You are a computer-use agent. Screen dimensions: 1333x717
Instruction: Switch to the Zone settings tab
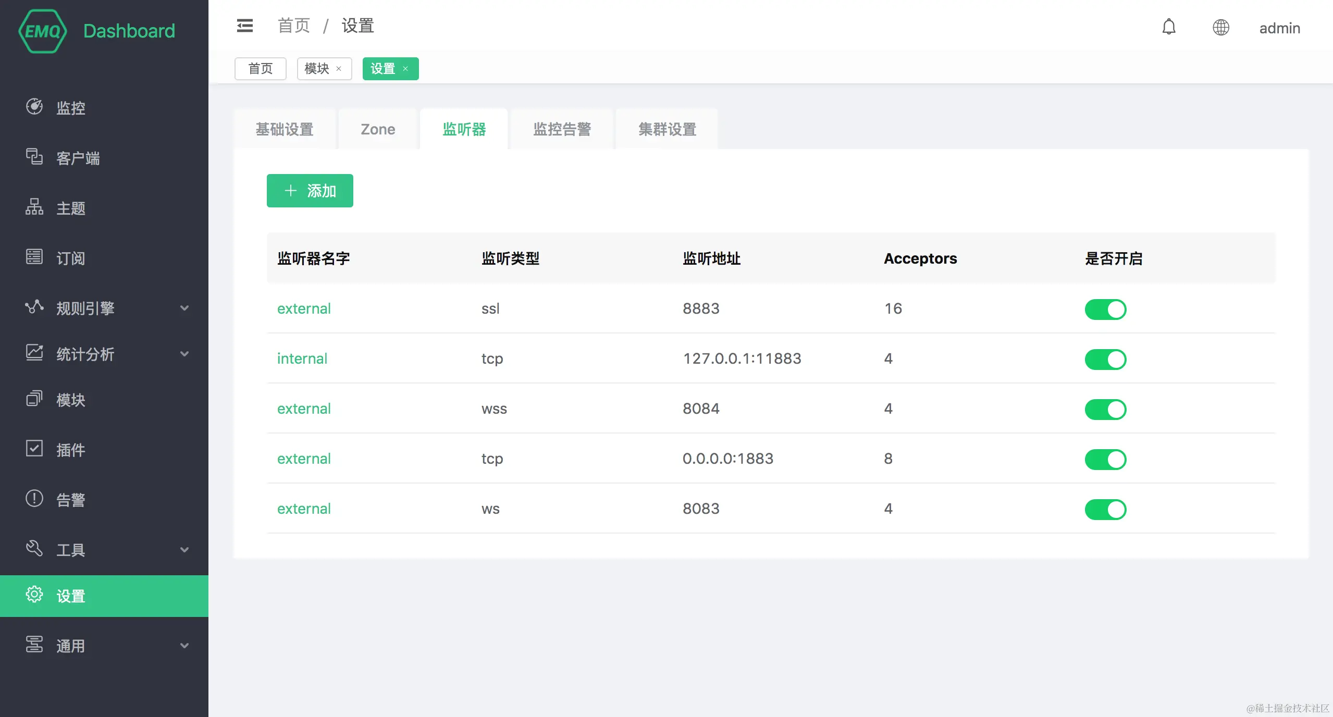click(x=378, y=129)
